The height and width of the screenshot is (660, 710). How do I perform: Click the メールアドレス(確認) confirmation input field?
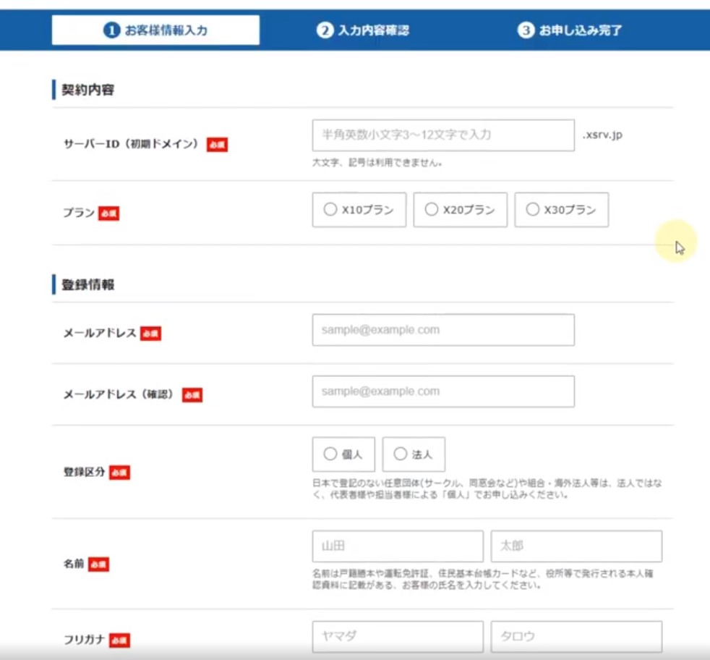tap(443, 392)
